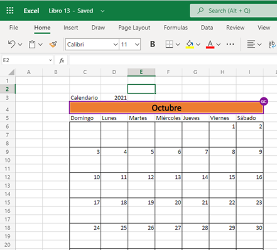This screenshot has width=277, height=250.
Task: Toggle Bold formatting
Action: click(153, 44)
